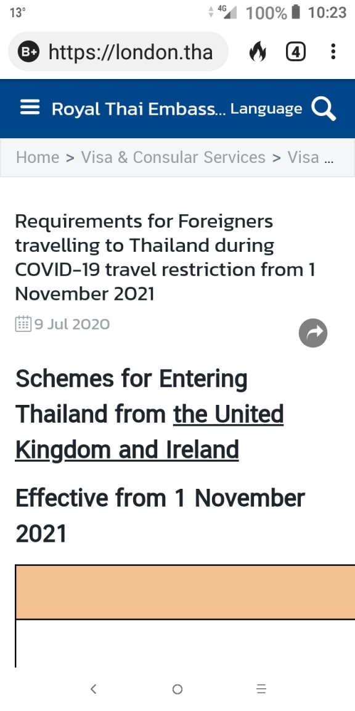
Task: Tap the calendar icon beside 9 Jul 2020
Action: point(23,324)
